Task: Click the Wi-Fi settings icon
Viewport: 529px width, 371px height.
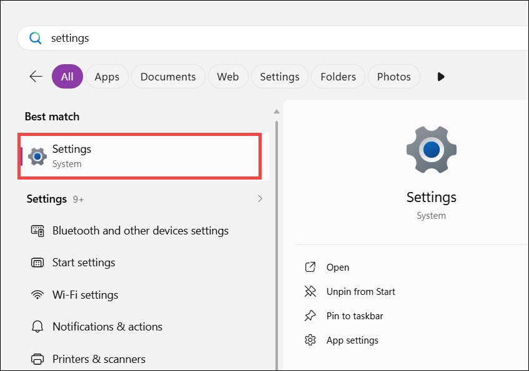Action: click(x=37, y=295)
